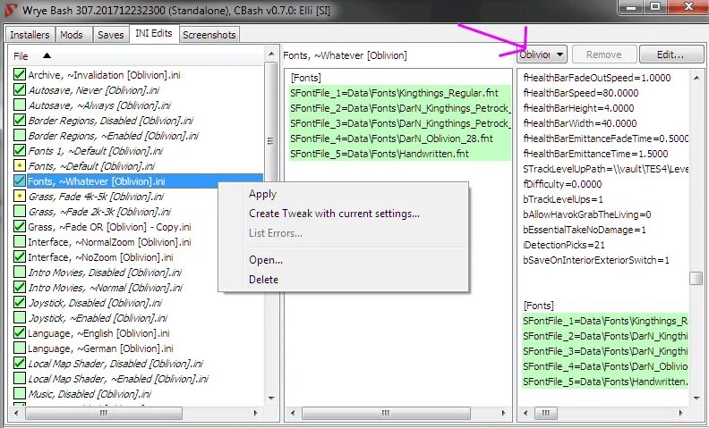Check the Grass, ~Fade 2k-3k box
The height and width of the screenshot is (428, 709).
coord(20,211)
